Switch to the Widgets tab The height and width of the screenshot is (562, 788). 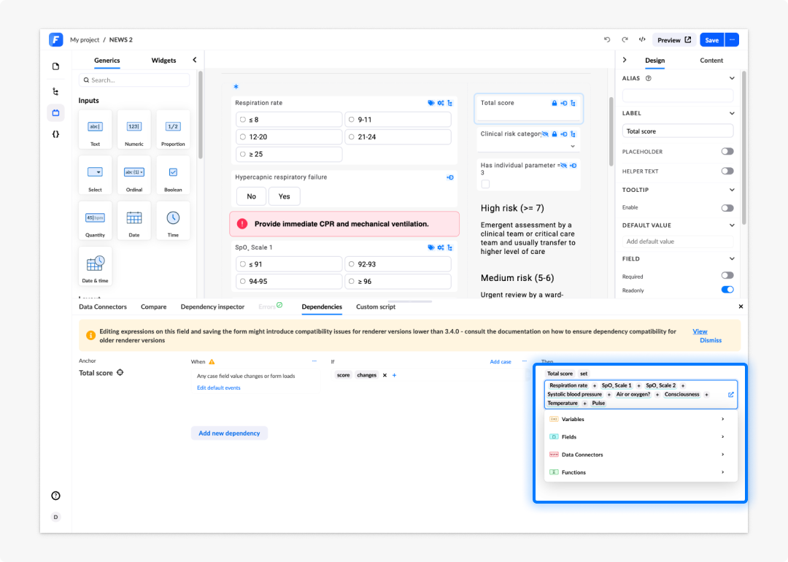click(x=164, y=61)
